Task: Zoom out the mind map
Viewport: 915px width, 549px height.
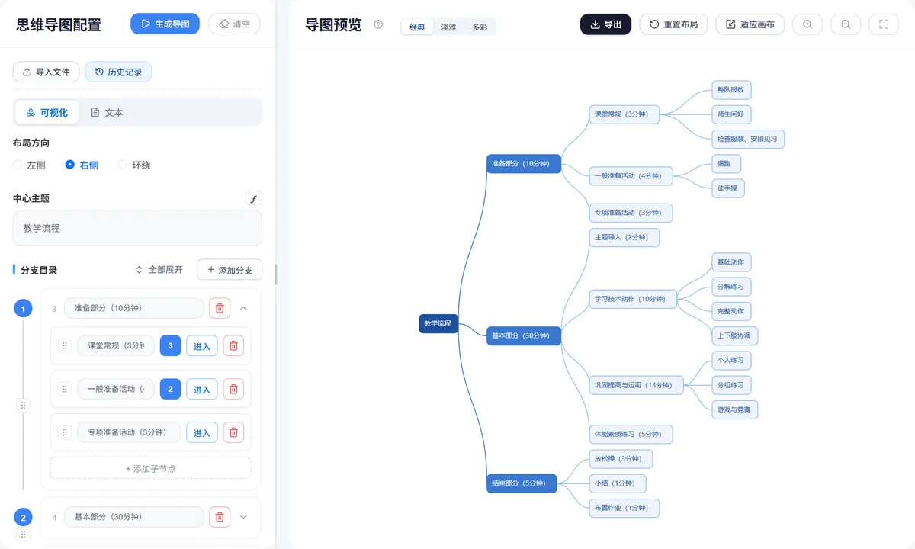Action: coord(846,24)
